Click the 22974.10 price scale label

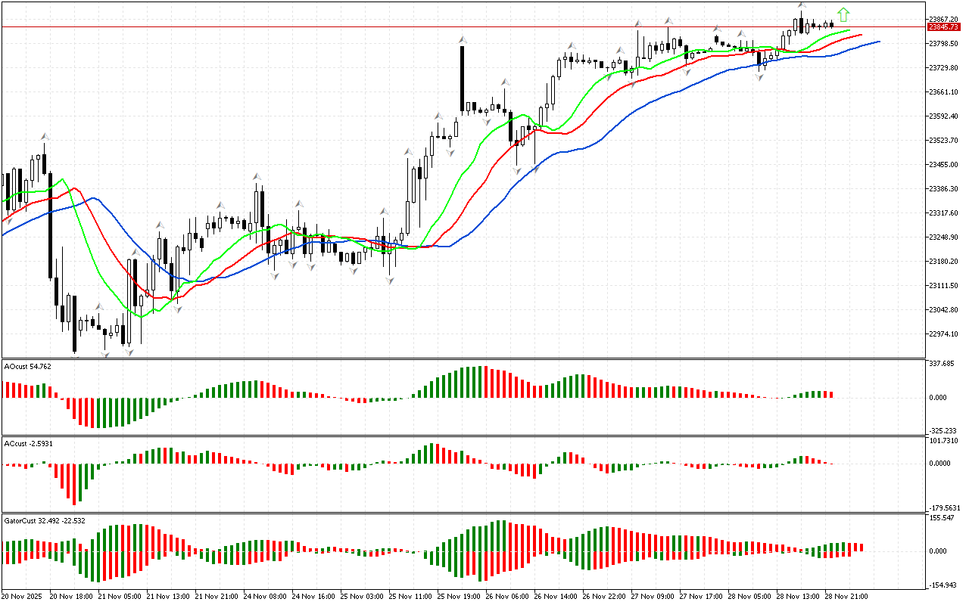click(943, 334)
